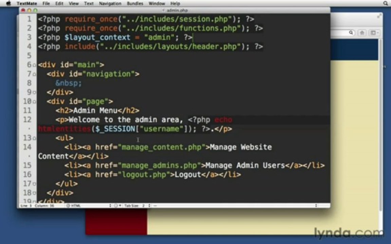
Task: Click the "manage_admins.php" href value
Action: click(x=159, y=166)
